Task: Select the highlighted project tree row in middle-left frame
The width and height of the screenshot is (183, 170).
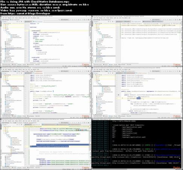Action: click(13, 86)
